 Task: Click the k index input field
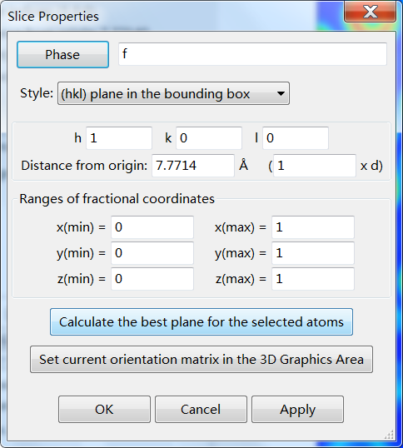[x=209, y=138]
